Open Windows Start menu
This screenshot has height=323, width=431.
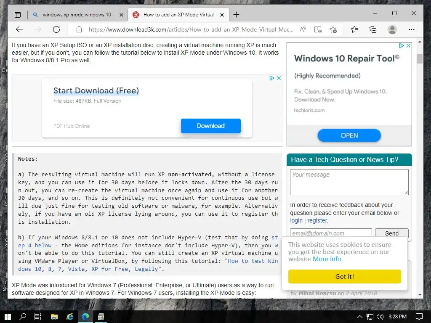click(x=8, y=317)
